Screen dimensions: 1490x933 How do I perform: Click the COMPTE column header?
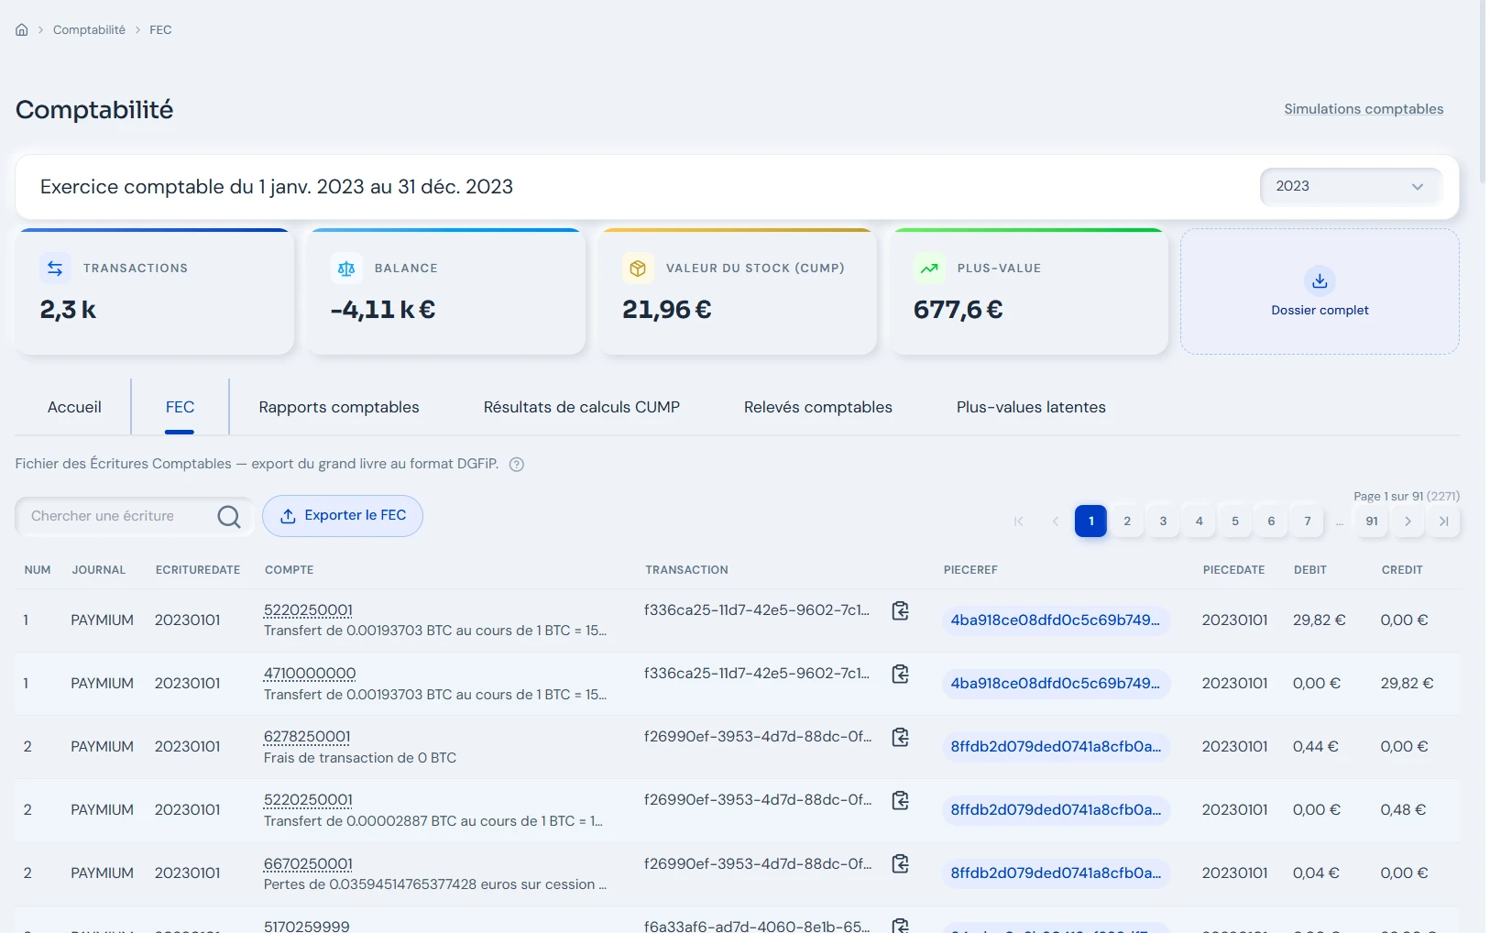(290, 570)
